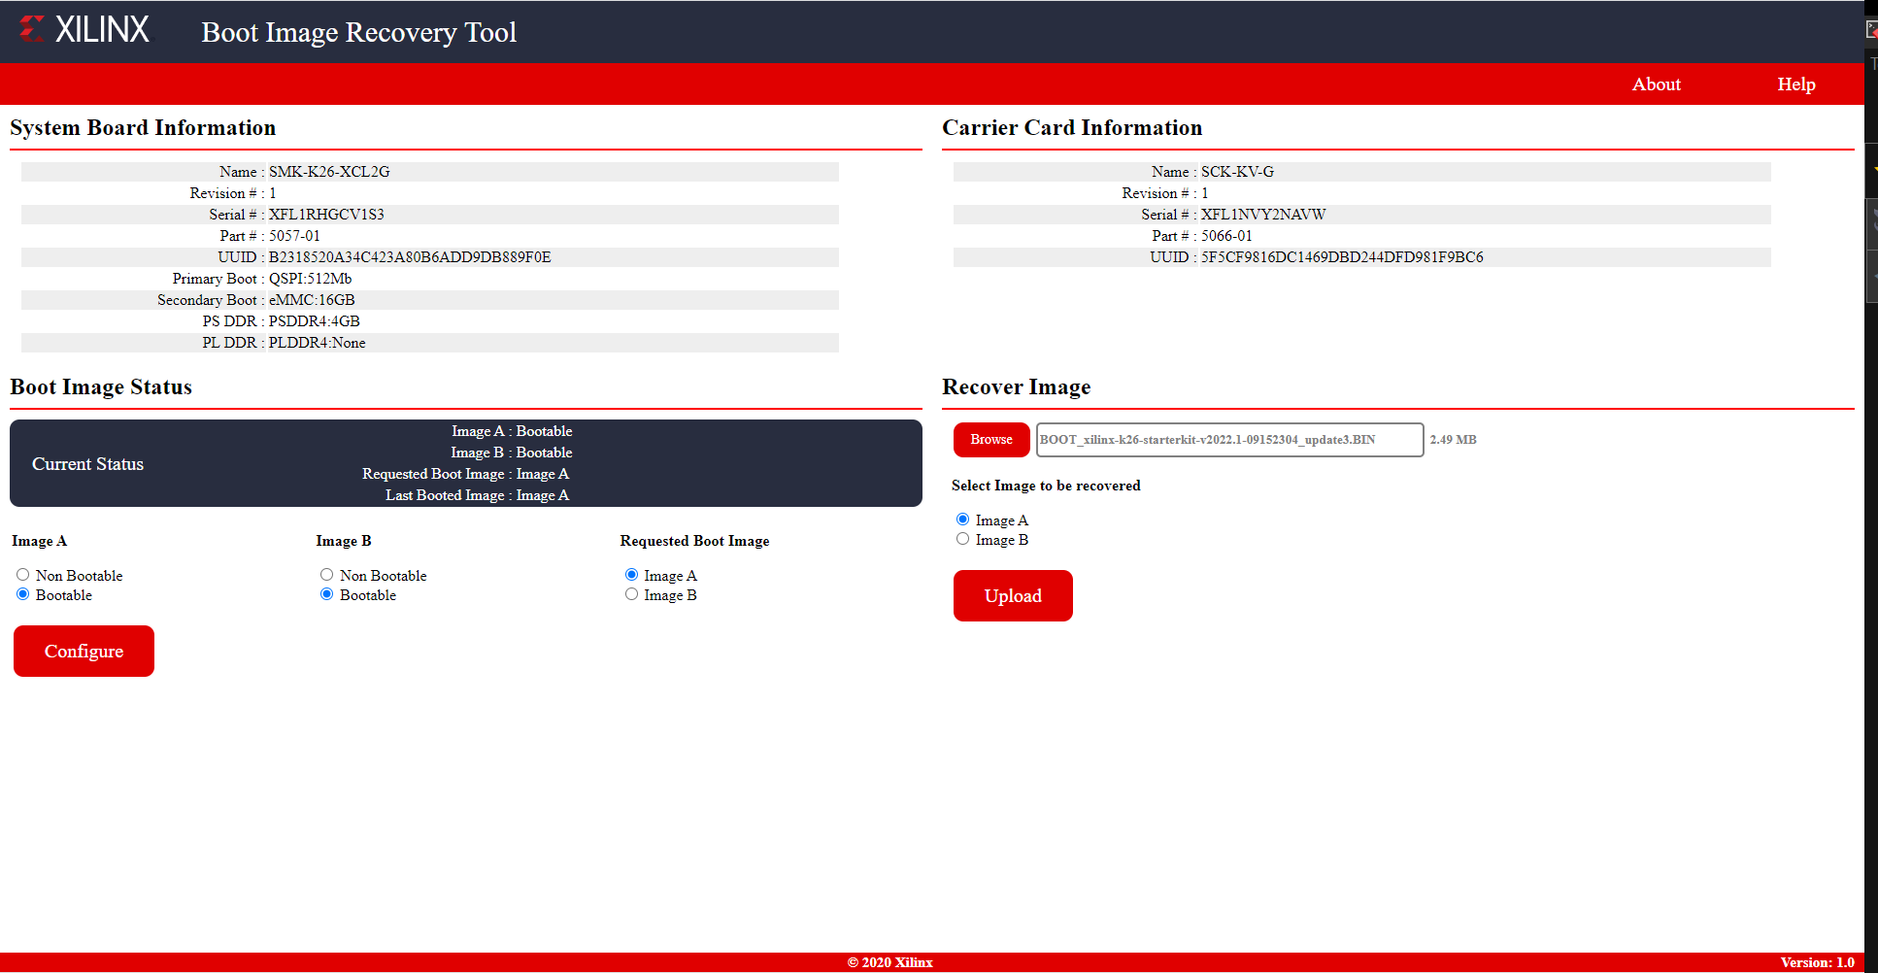Screen dimensions: 1878x973
Task: Click the Boot Image Recovery Tool title
Action: [358, 32]
